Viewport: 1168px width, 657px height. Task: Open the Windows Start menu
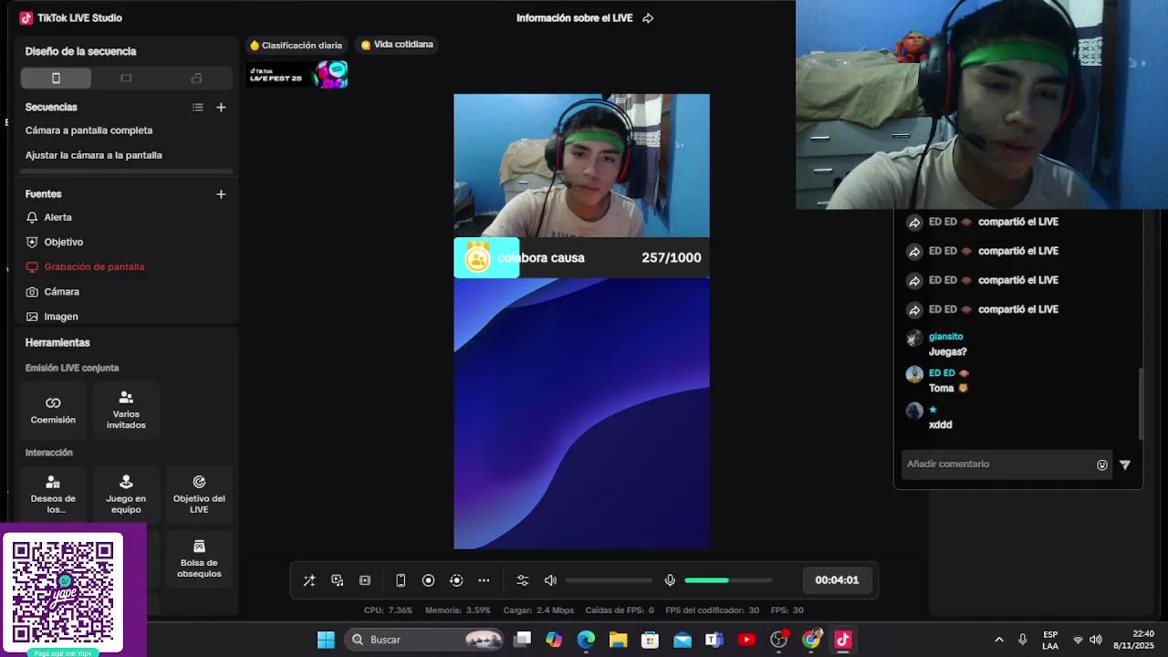coord(326,640)
